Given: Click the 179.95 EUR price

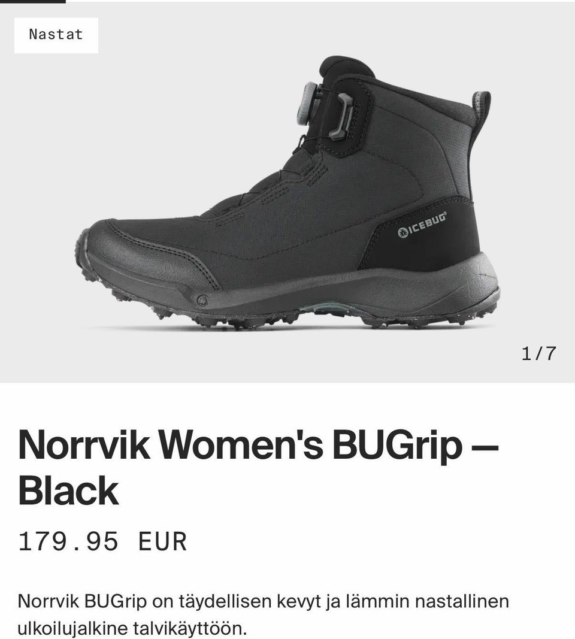Looking at the screenshot, I should click(102, 541).
